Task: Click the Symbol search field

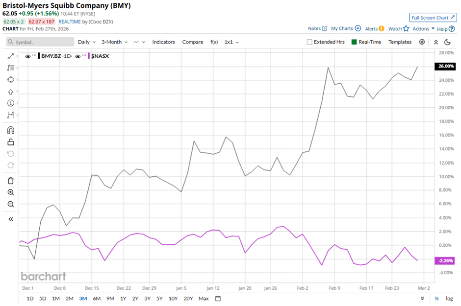Action: [x=40, y=42]
